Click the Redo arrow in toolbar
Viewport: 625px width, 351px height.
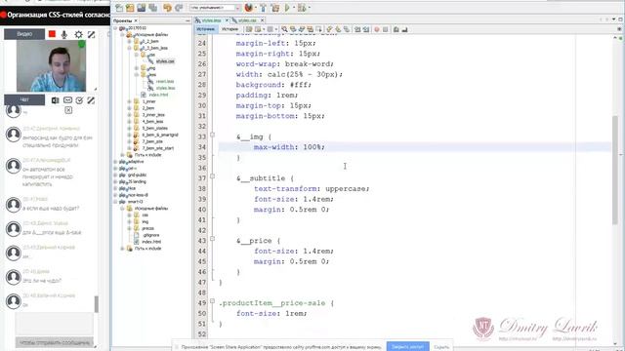(x=179, y=8)
